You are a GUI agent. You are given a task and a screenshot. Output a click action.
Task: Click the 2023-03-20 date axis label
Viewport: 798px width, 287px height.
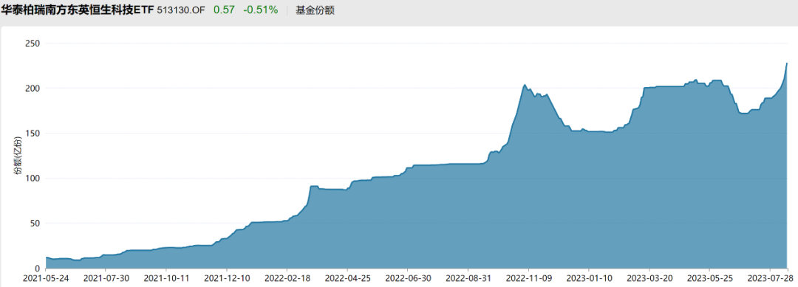(x=649, y=279)
